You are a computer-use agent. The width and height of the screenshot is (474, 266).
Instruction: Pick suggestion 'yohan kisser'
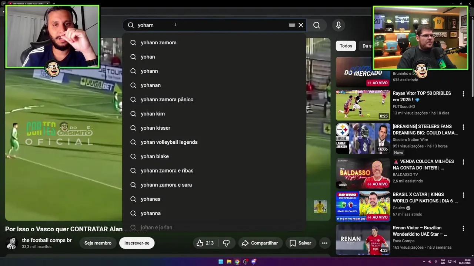(214, 128)
